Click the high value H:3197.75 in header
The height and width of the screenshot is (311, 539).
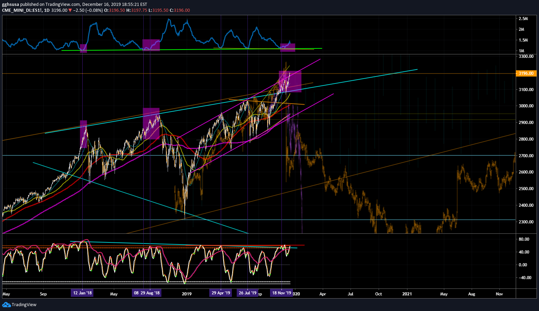(137, 10)
